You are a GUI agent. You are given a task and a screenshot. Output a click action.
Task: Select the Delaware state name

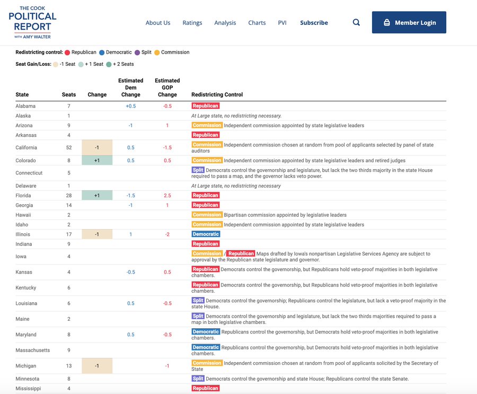tap(26, 186)
